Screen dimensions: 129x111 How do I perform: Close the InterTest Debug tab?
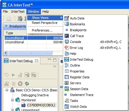[x=37, y=61]
